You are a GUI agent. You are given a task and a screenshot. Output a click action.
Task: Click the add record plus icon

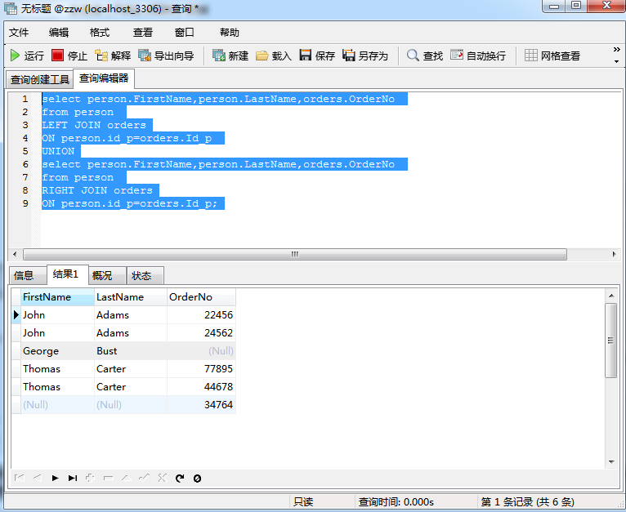coord(90,478)
